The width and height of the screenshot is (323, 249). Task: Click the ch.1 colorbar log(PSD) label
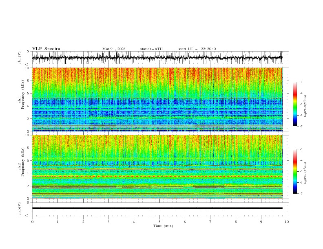(305, 106)
